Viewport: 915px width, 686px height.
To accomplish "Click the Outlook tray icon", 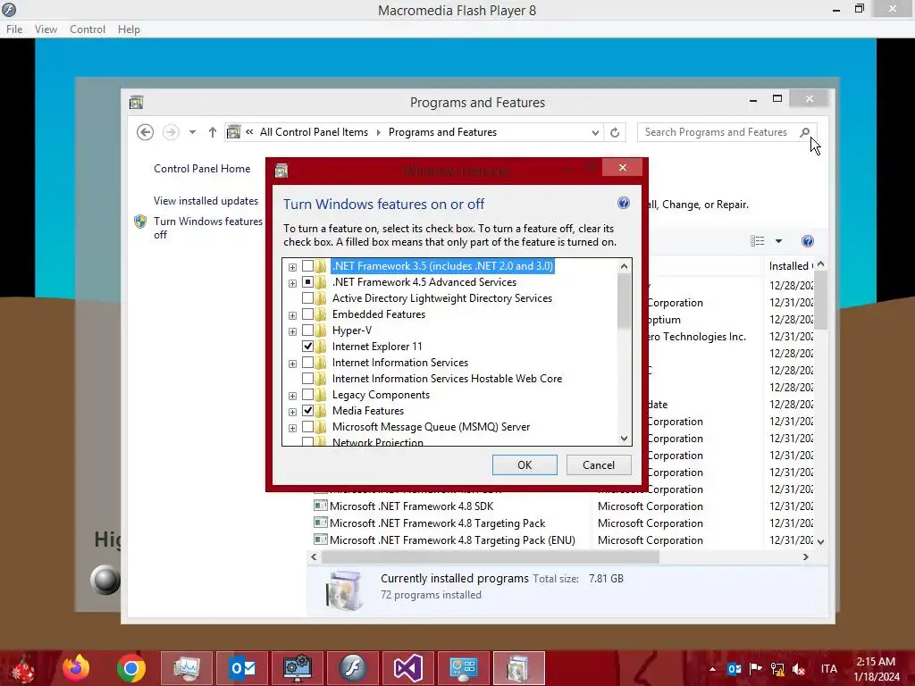I will tap(735, 668).
